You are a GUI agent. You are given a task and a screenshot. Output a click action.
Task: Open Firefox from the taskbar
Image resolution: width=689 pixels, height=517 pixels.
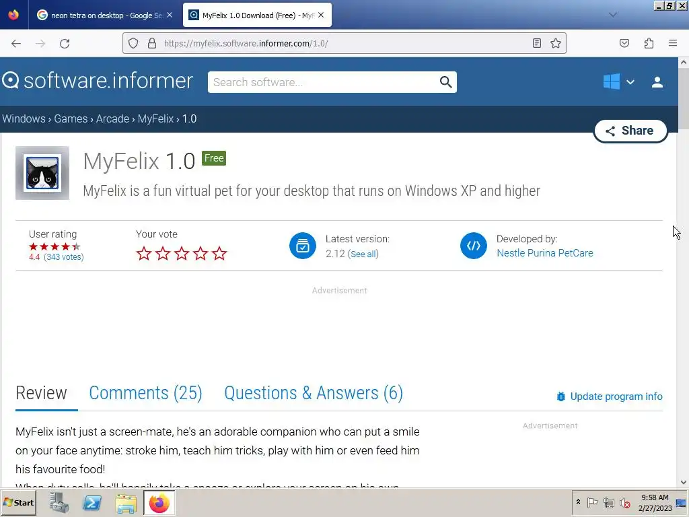coord(159,503)
